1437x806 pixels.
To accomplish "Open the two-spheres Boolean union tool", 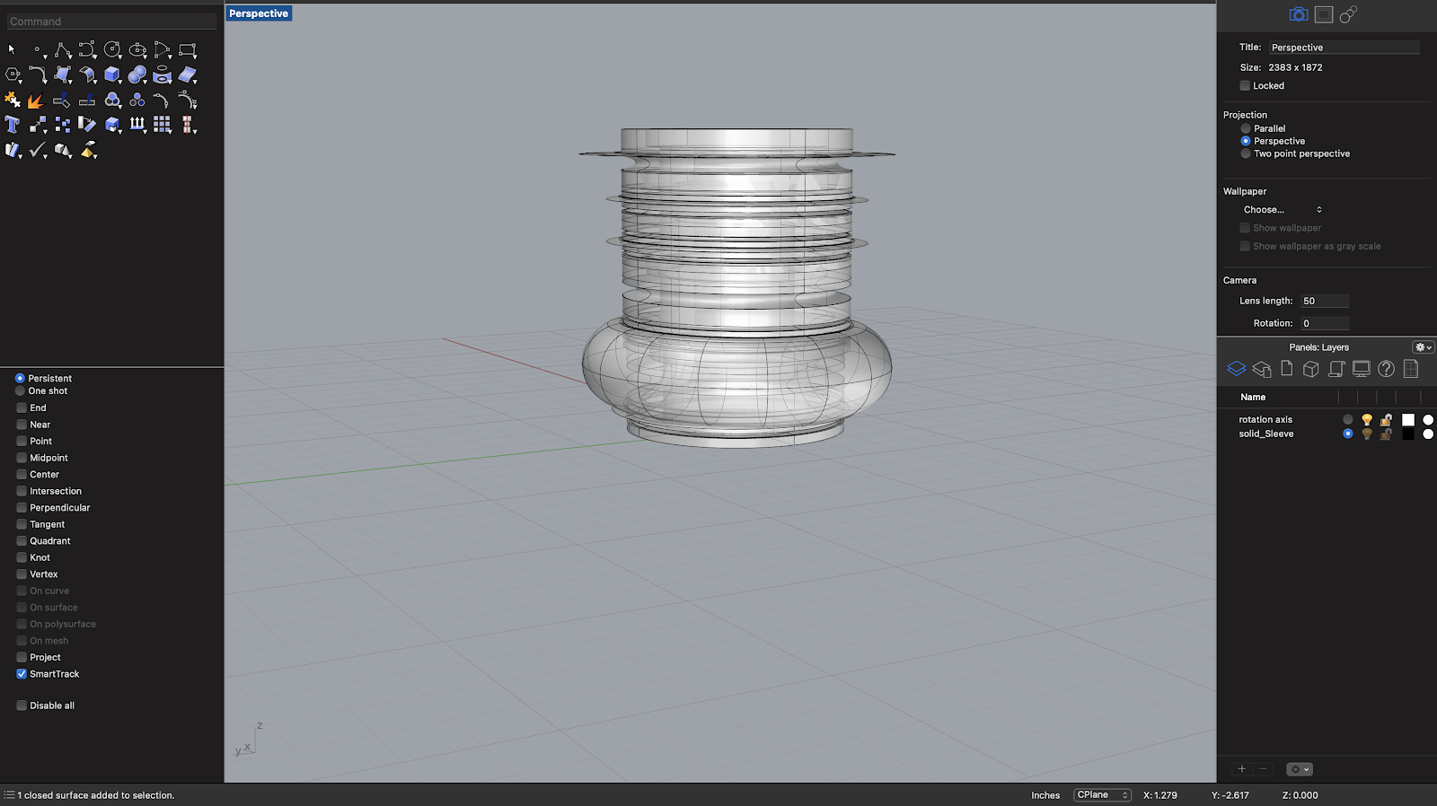I will pos(137,74).
